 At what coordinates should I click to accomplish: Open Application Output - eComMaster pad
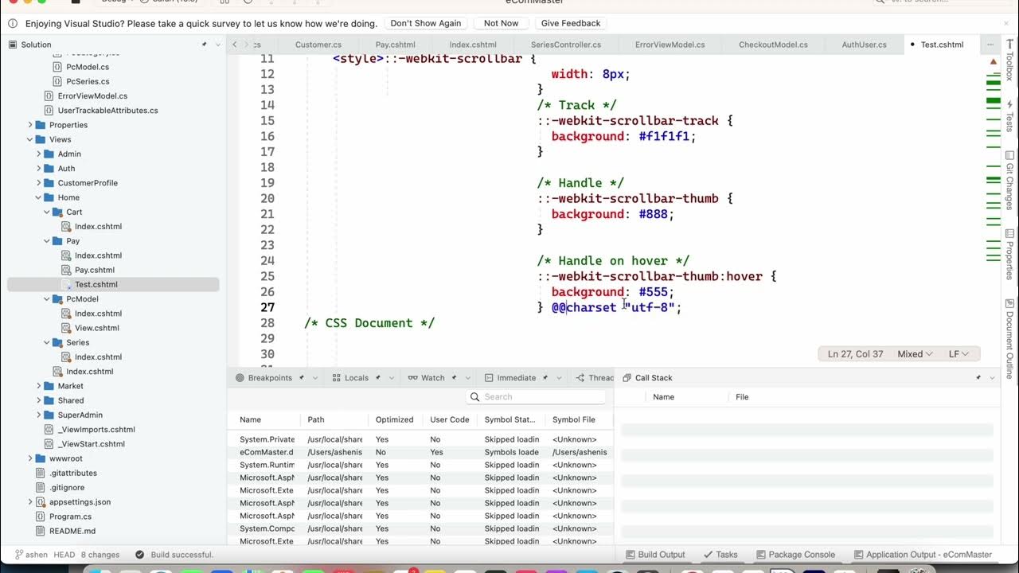tap(923, 555)
